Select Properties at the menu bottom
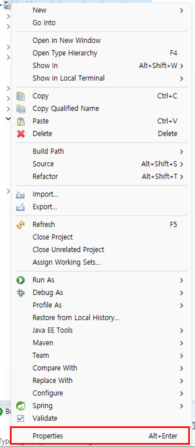The height and width of the screenshot is (447, 195). point(99,436)
